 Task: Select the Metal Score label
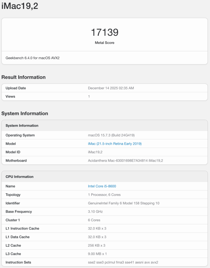point(104,43)
